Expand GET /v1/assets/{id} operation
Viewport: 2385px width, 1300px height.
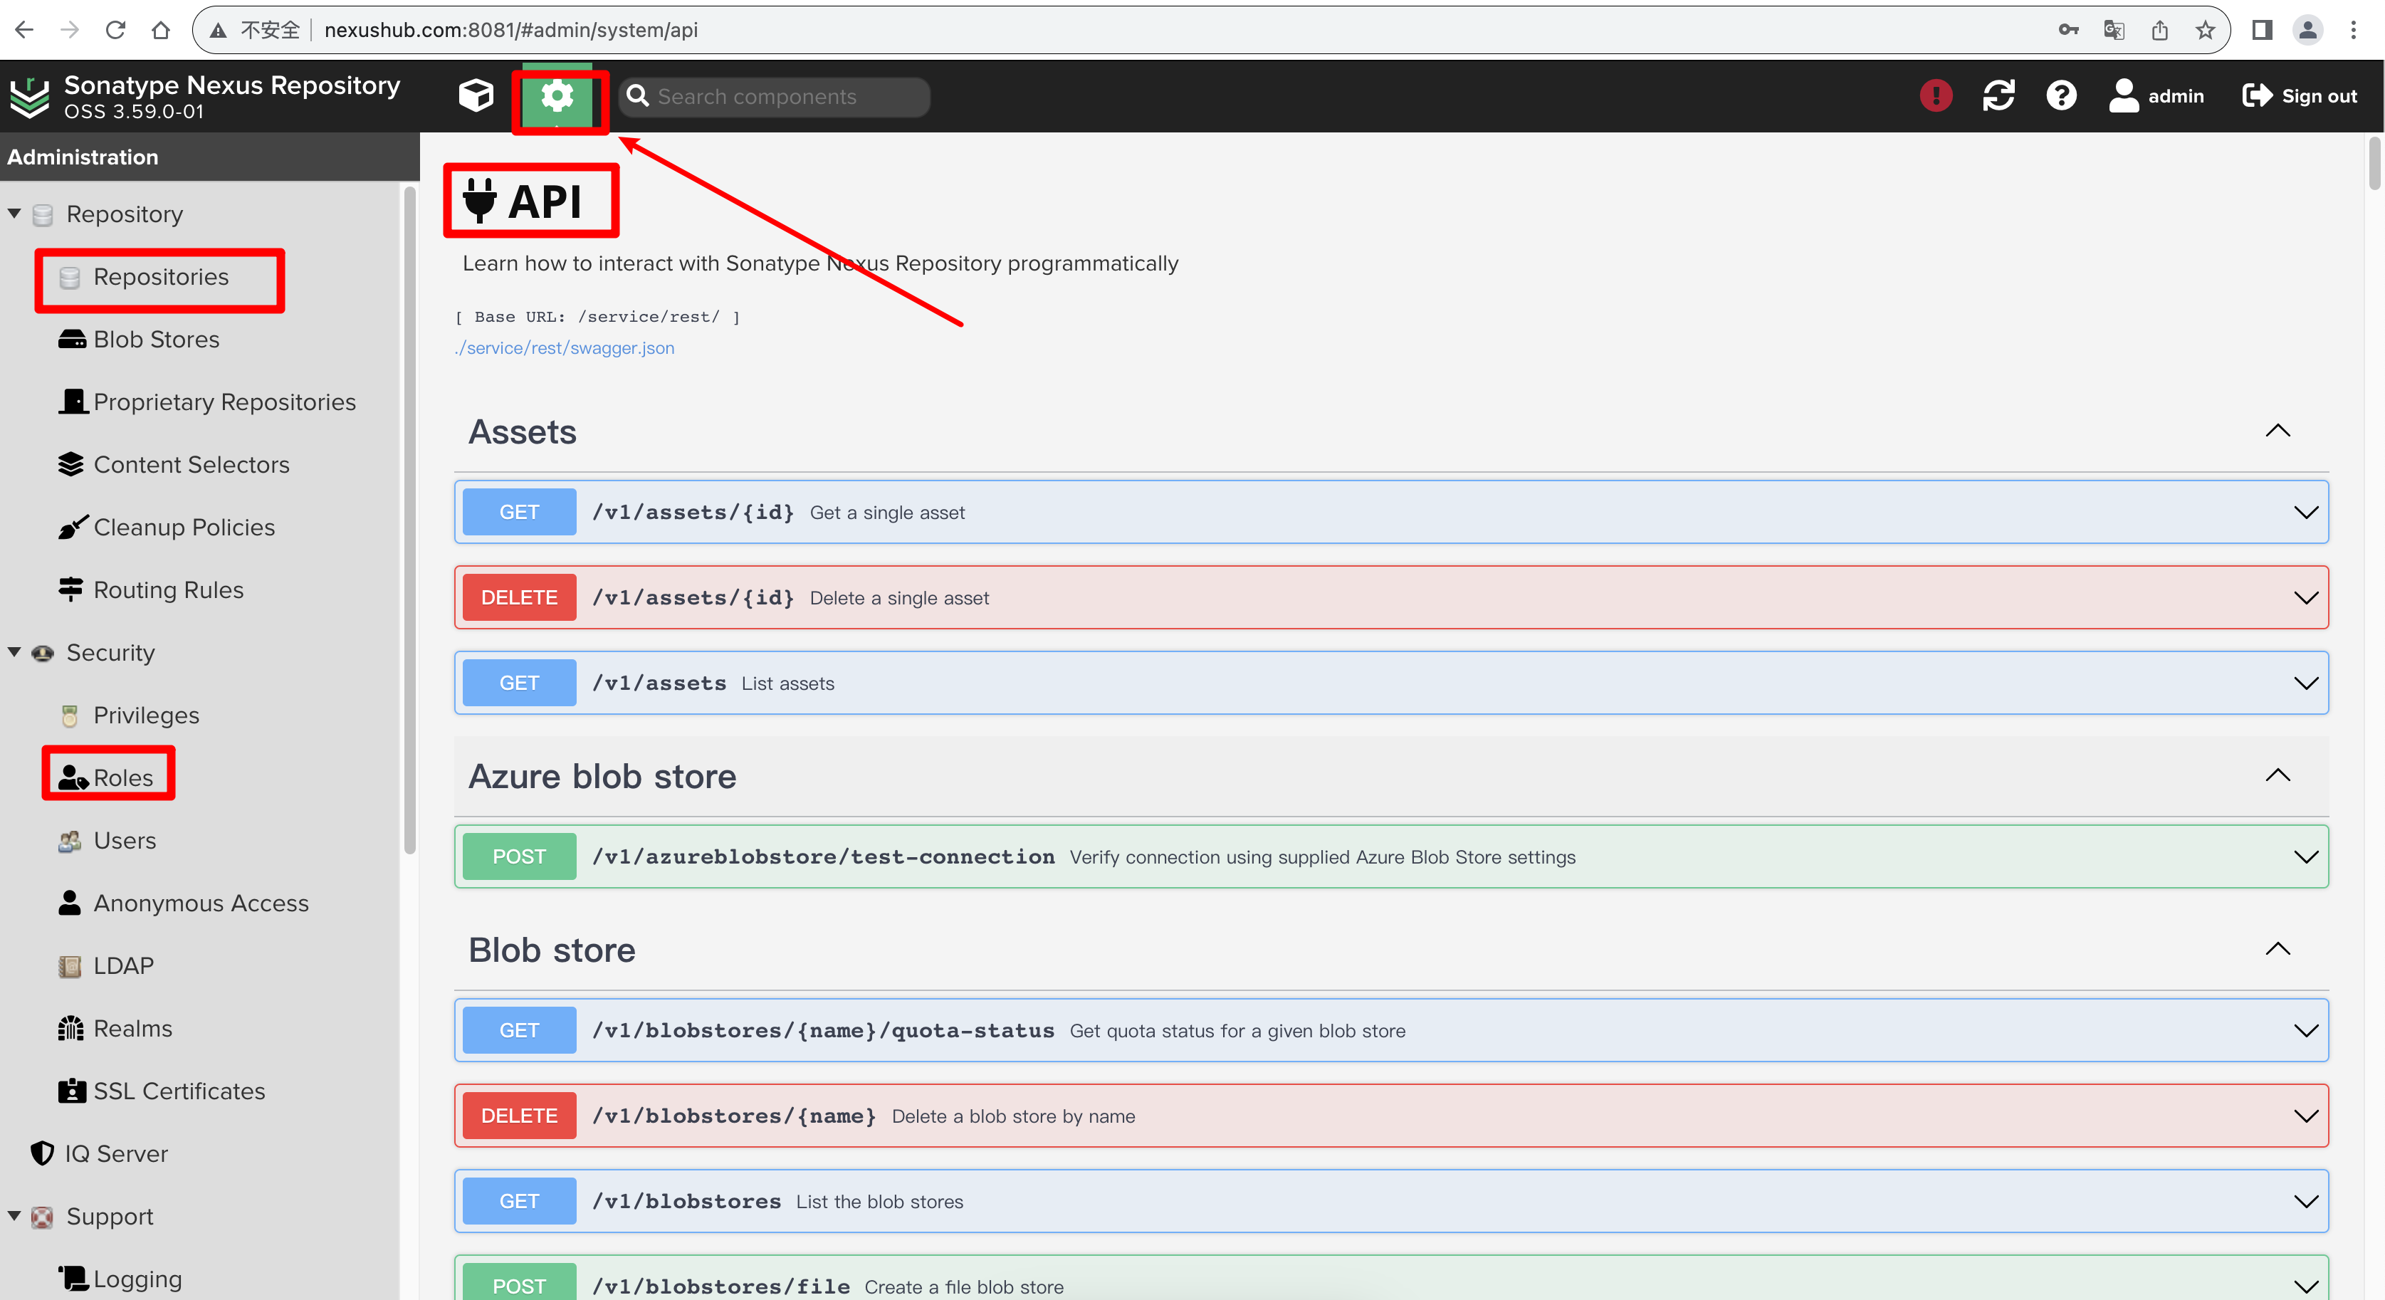pyautogui.click(x=1390, y=512)
